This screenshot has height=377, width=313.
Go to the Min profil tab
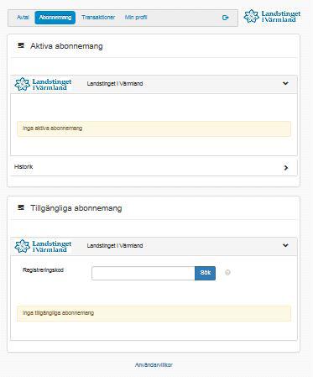(x=136, y=18)
